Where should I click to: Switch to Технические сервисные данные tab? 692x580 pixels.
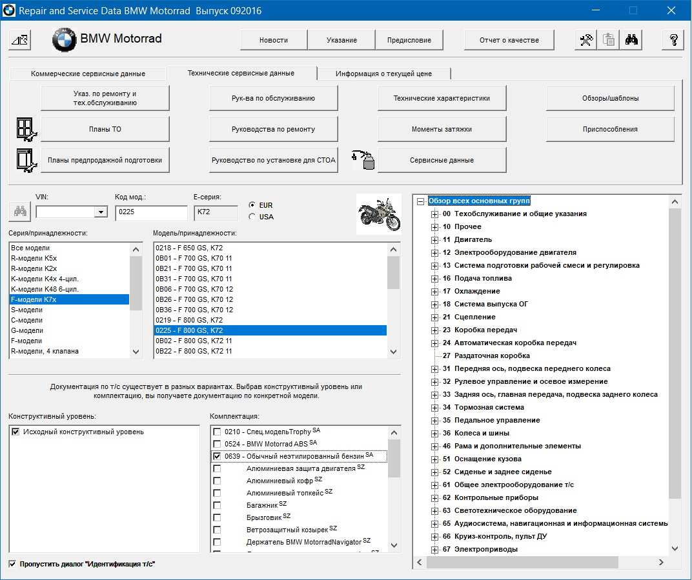tap(241, 73)
